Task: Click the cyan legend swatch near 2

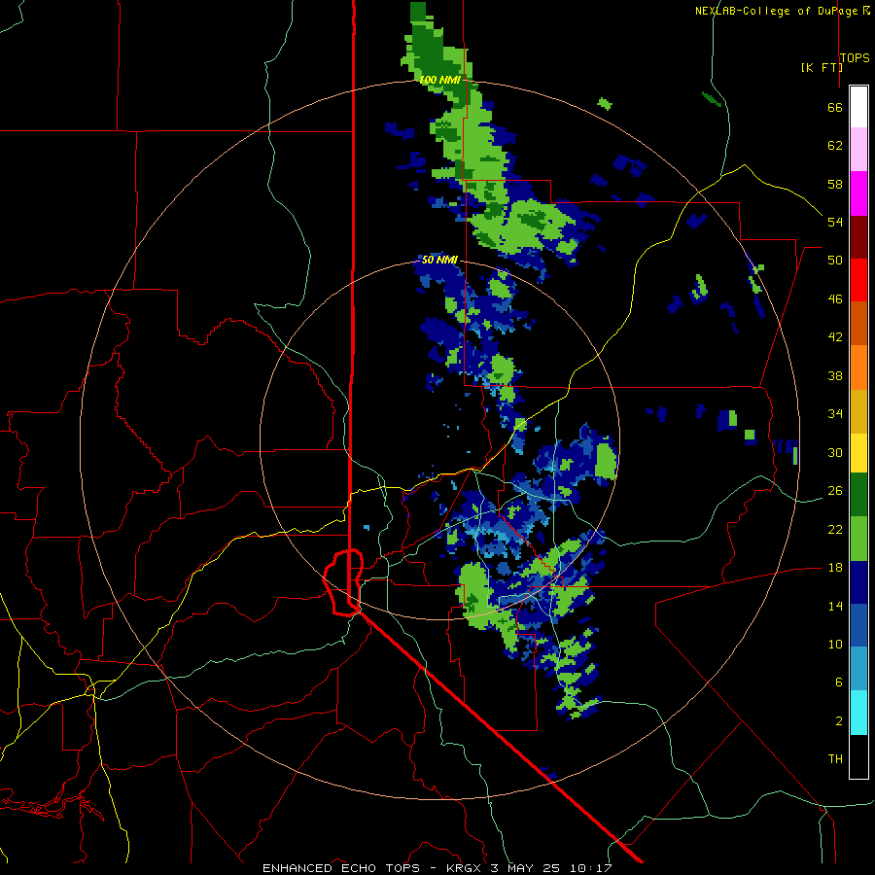Action: click(x=858, y=713)
